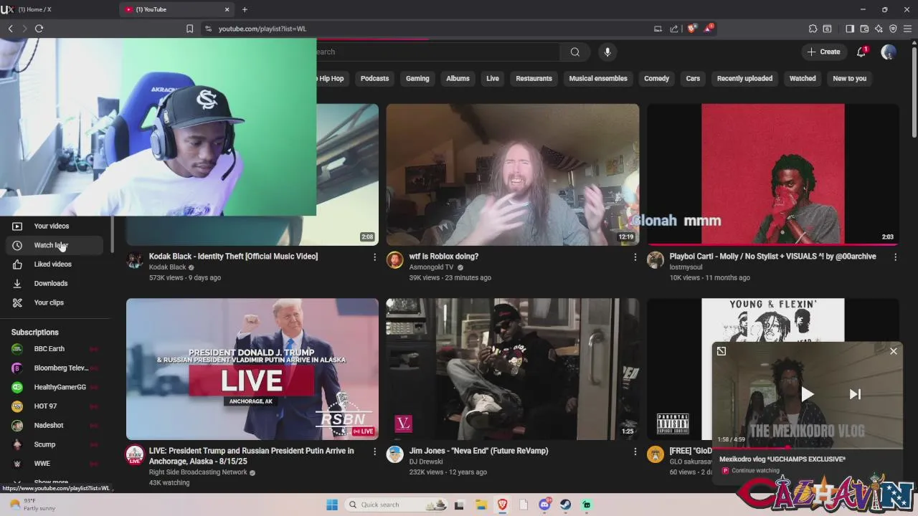918x516 pixels.
Task: Open the browser hamburger menu
Action: tap(907, 29)
